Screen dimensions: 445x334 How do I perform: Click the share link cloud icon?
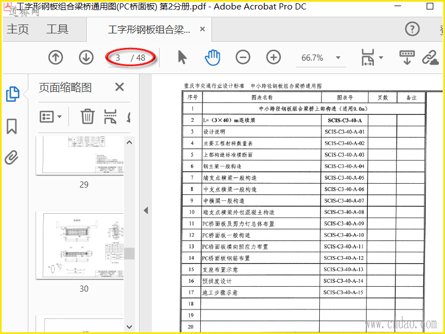[x=430, y=57]
